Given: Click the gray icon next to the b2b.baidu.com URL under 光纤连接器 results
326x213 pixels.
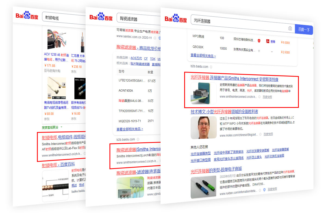Looking at the screenshot, I should (x=211, y=67).
